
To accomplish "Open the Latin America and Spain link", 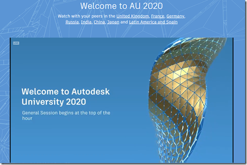I will [x=153, y=22].
